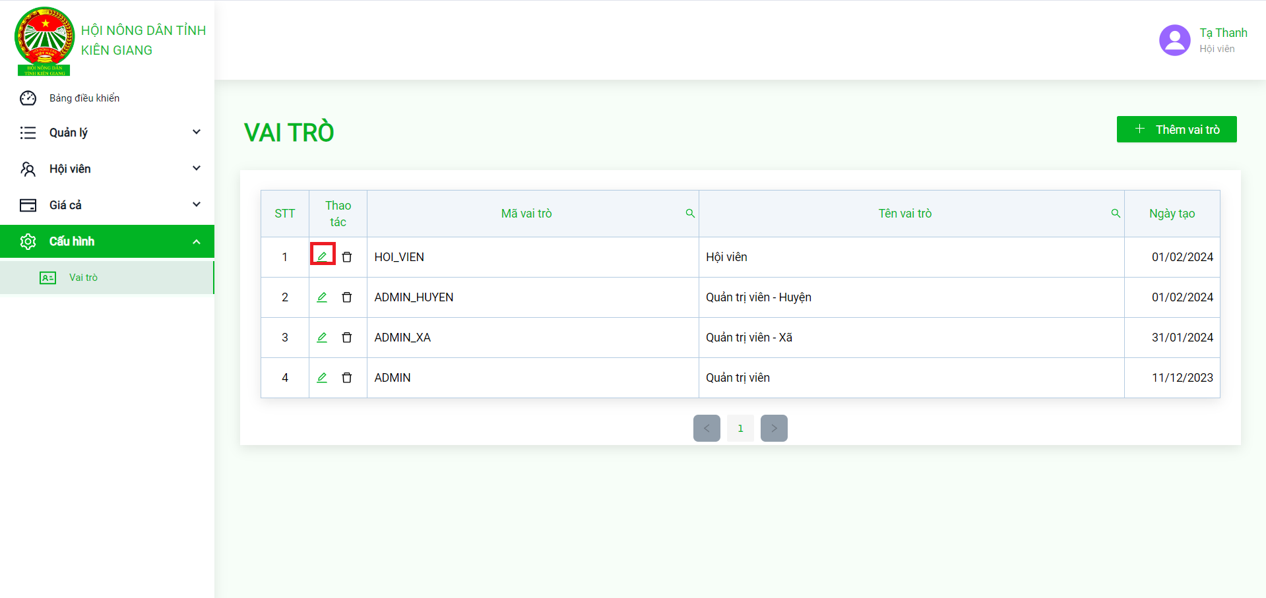The image size is (1266, 598).
Task: Click the ADMIN_XA code cell
Action: click(533, 338)
